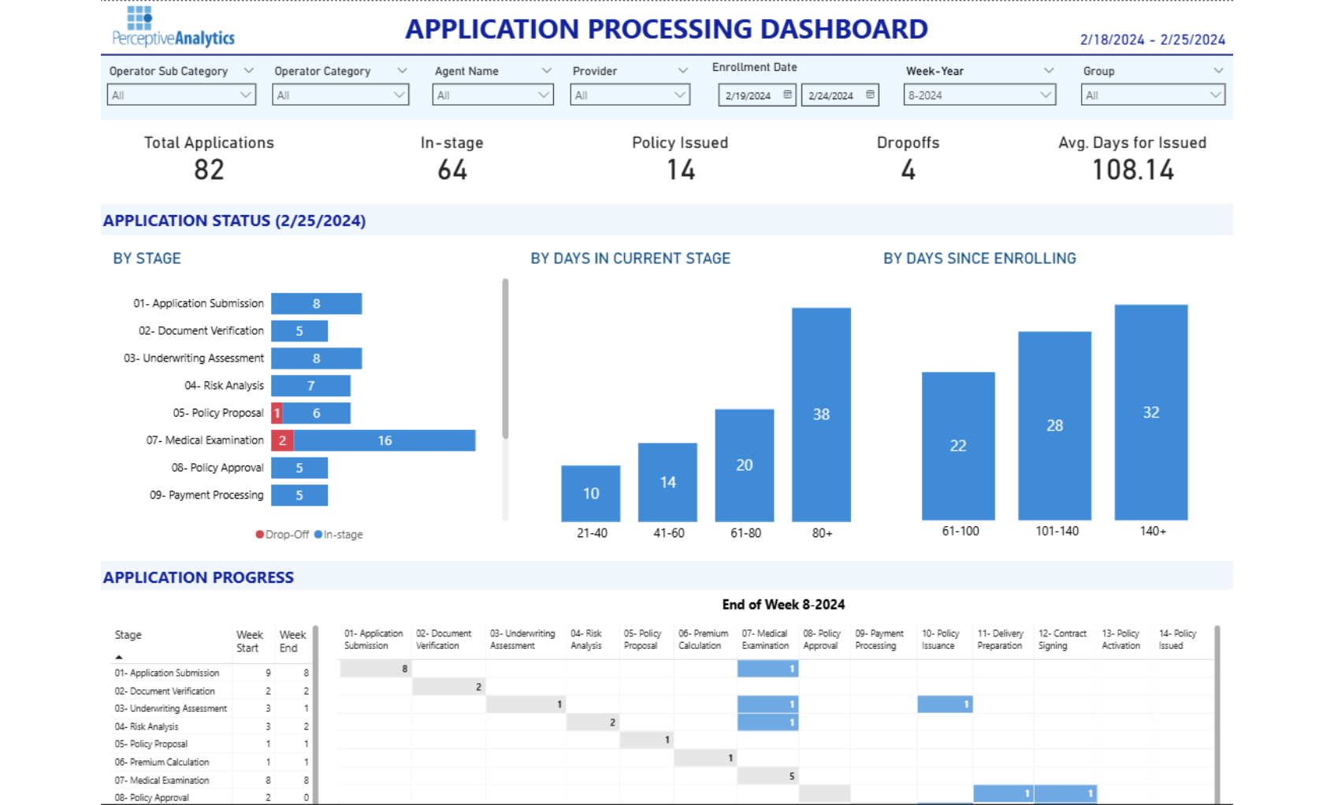Select the 80+ bar in days in current stage
The width and height of the screenshot is (1334, 805).
[822, 414]
